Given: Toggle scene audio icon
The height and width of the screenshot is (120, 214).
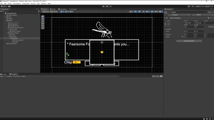Looking at the screenshot, I should coord(143,12).
